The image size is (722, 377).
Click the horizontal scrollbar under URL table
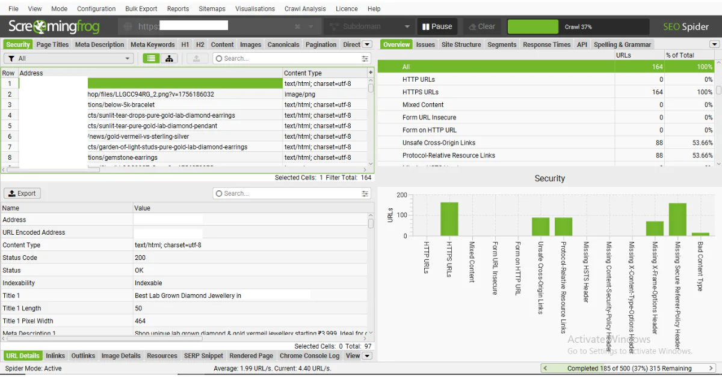(x=54, y=170)
